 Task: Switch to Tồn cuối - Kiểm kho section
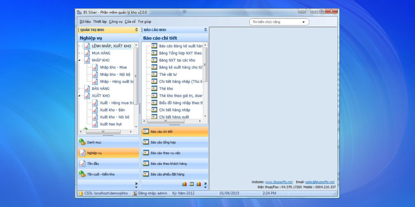click(108, 174)
